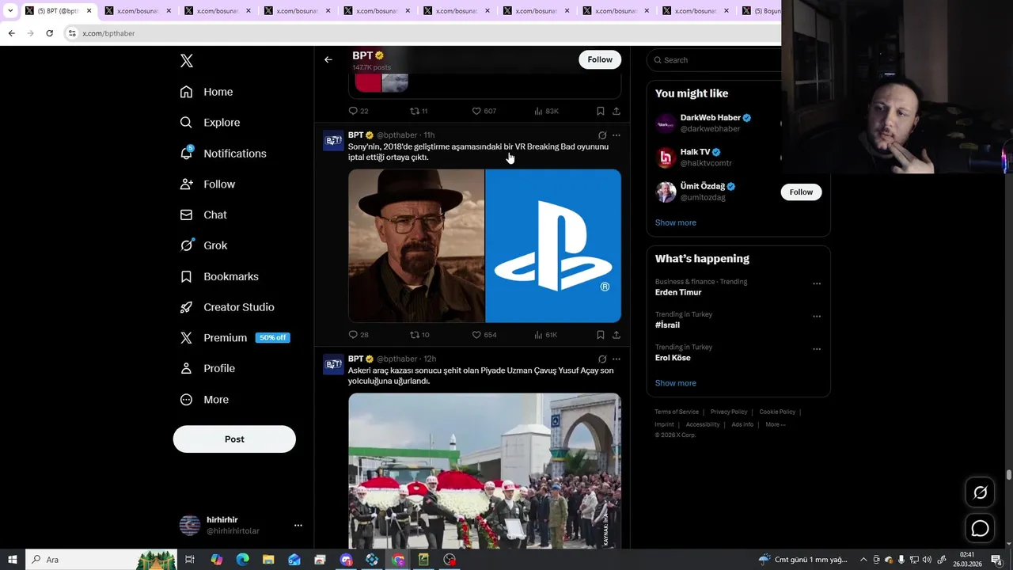The height and width of the screenshot is (570, 1013).
Task: View analytics showing 83K views
Action: pyautogui.click(x=546, y=111)
